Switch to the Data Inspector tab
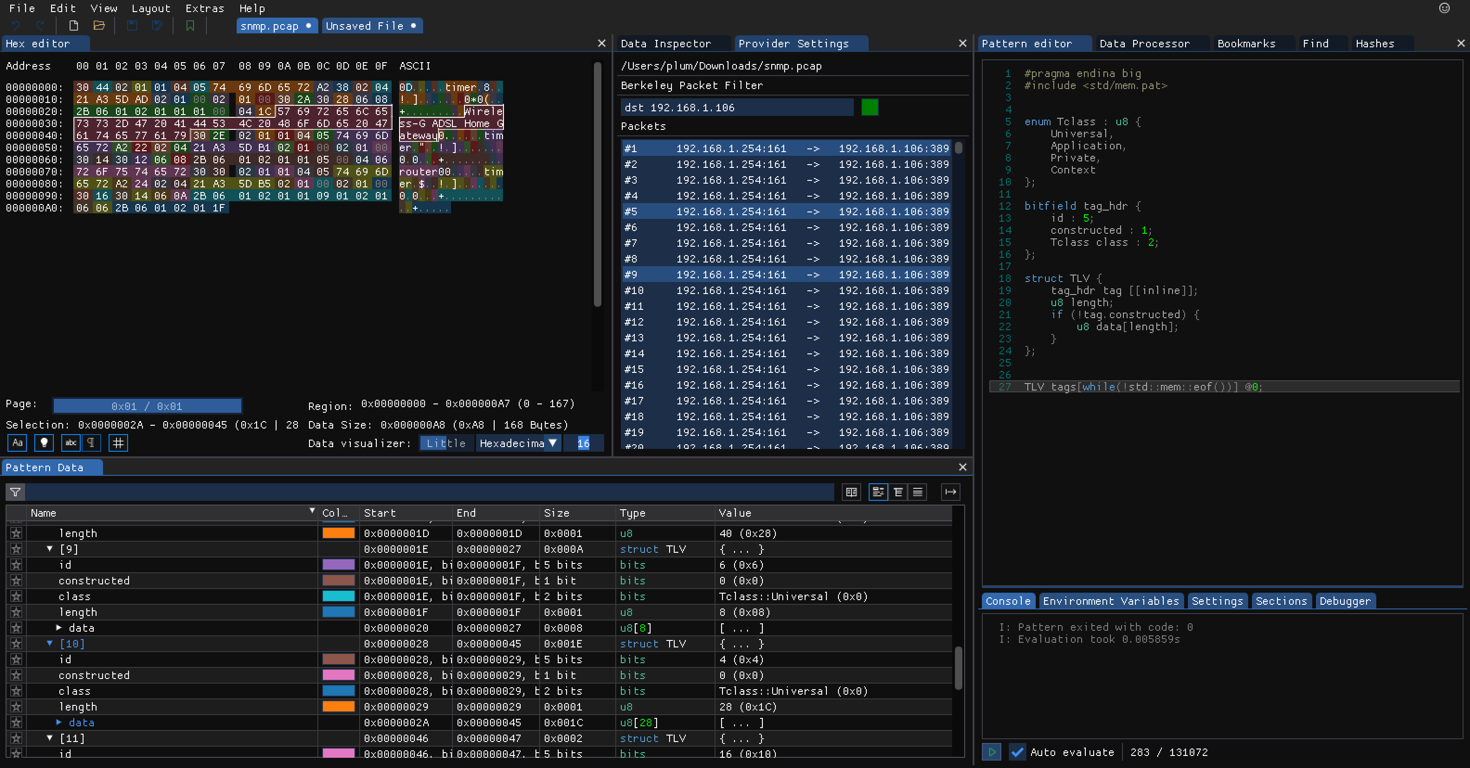Viewport: 1470px width, 768px height. click(665, 44)
